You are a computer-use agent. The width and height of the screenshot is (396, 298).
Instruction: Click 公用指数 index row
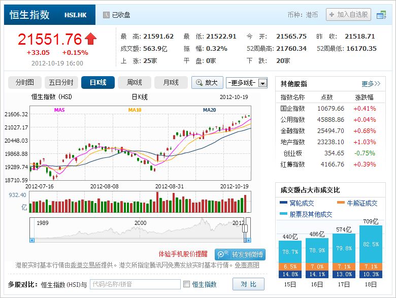pyautogui.click(x=331, y=120)
